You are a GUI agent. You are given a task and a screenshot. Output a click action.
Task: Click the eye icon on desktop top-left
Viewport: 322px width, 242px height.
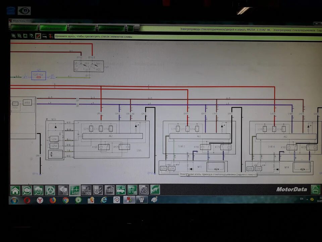(x=24, y=11)
